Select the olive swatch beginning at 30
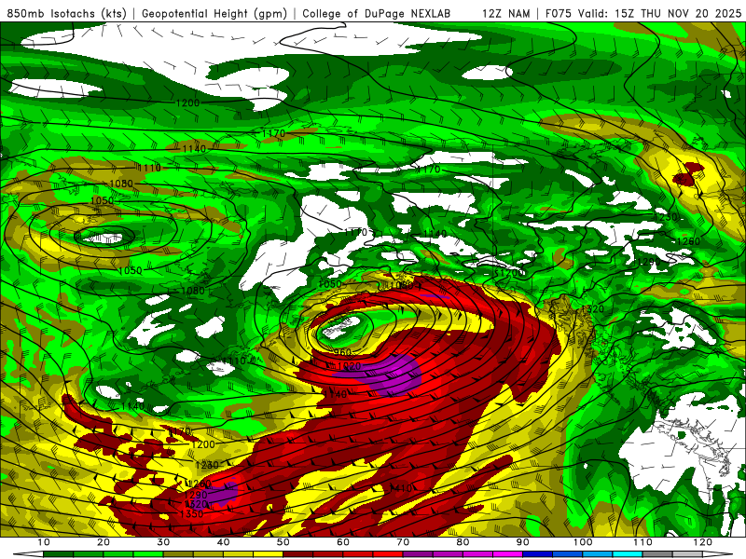 (x=178, y=554)
